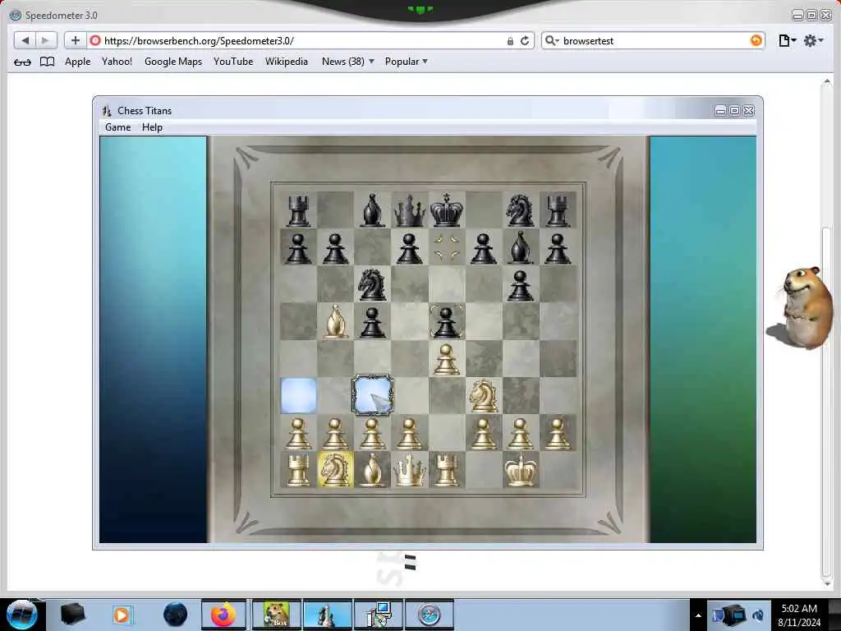Click the black pawn on g6

(x=520, y=285)
